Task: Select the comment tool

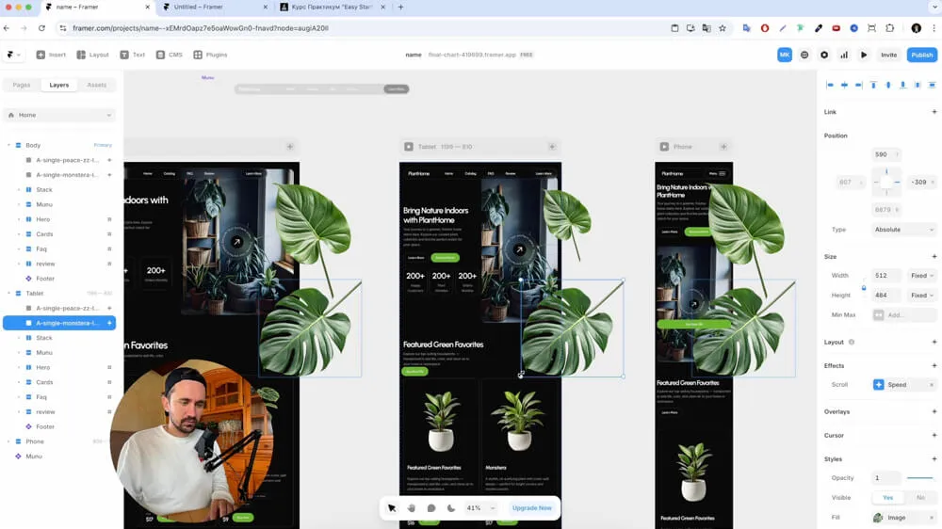Action: click(x=431, y=508)
